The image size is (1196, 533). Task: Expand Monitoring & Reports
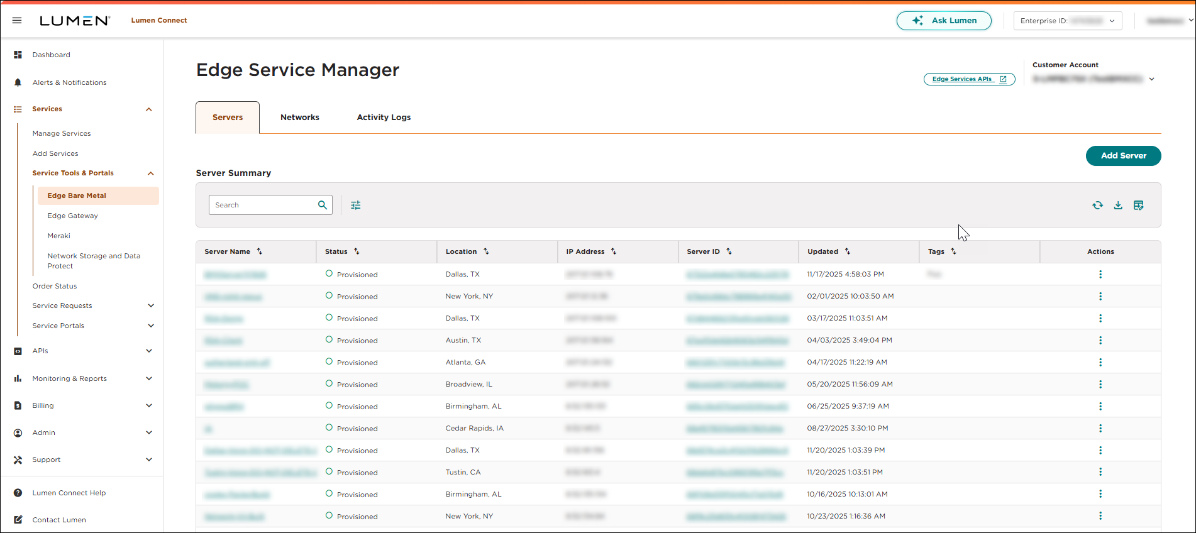149,378
